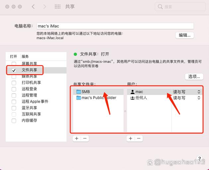Select 打印机共享 service row
The image size is (209, 170).
[36, 83]
